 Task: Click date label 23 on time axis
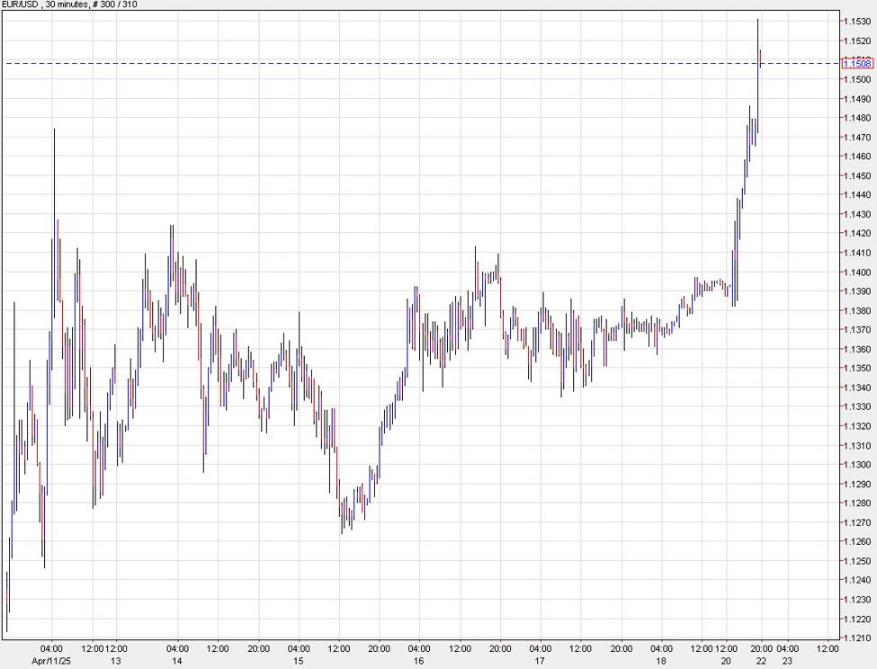(788, 660)
